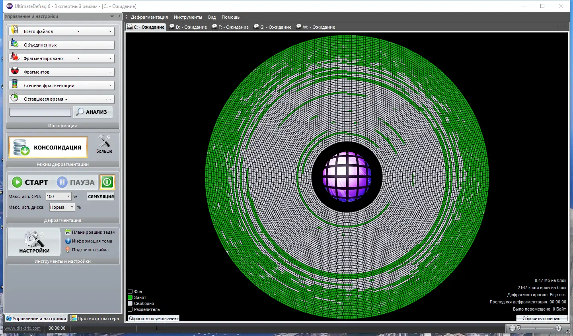The image size is (573, 336).
Task: Expand the Макс. исп. диска dropdown
Action: click(72, 207)
